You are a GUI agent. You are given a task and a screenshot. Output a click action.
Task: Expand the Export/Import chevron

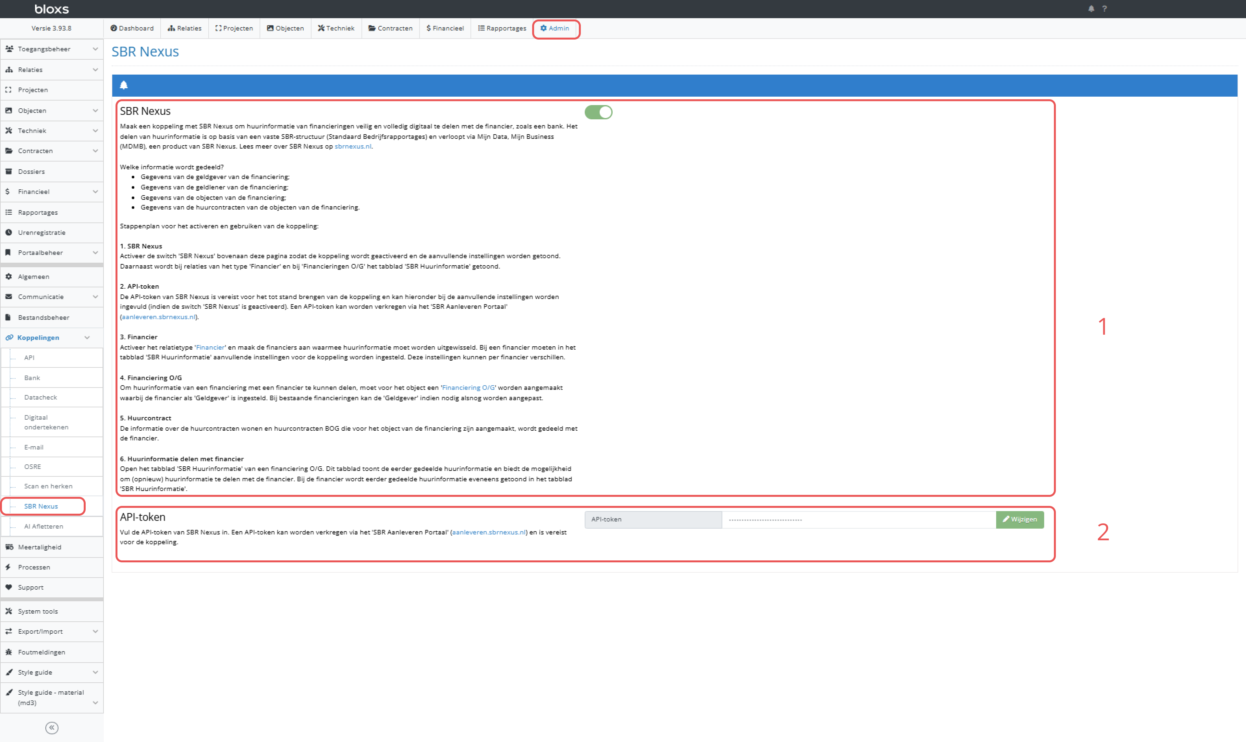(95, 631)
